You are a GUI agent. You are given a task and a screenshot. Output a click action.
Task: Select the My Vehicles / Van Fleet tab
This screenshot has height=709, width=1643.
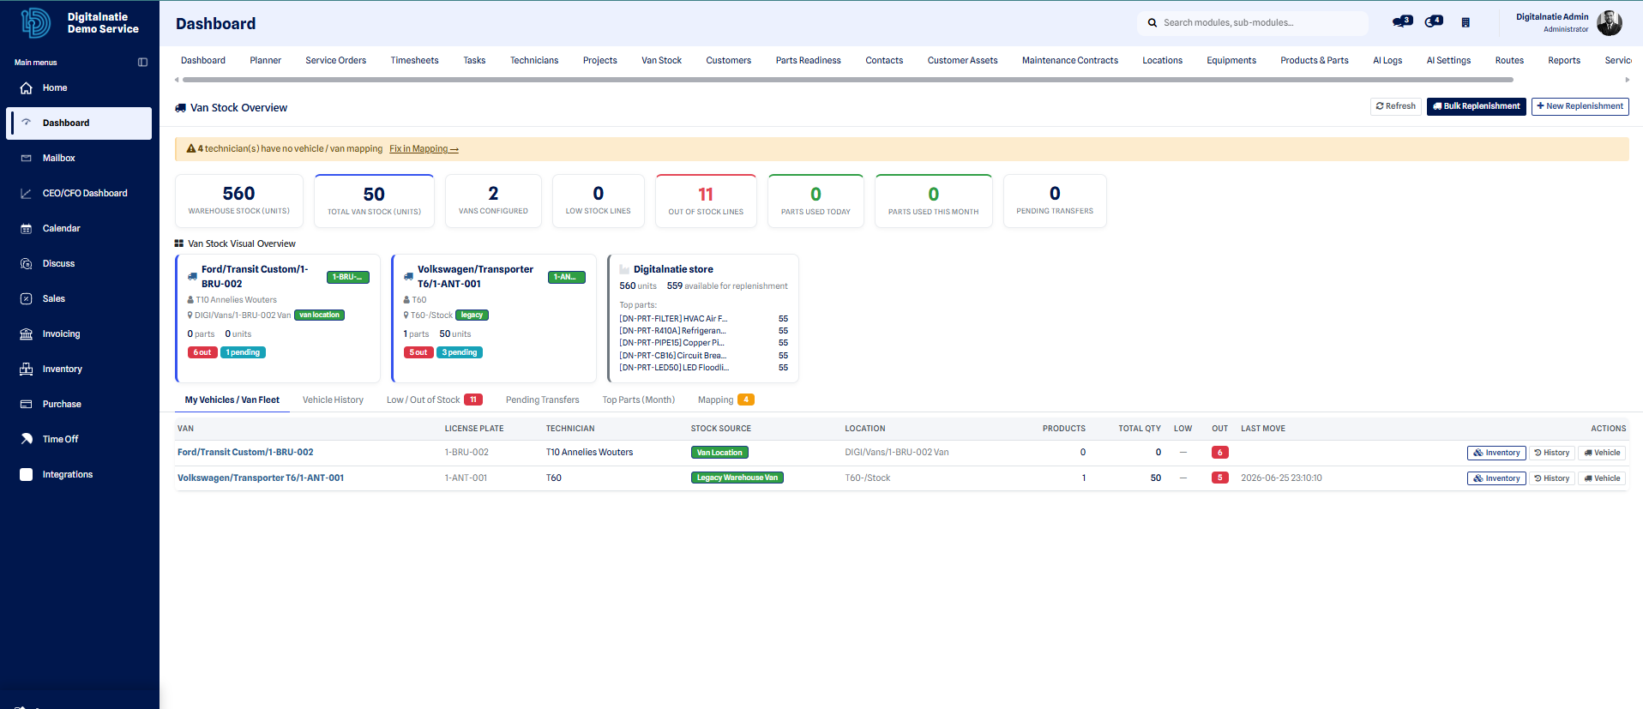click(232, 400)
